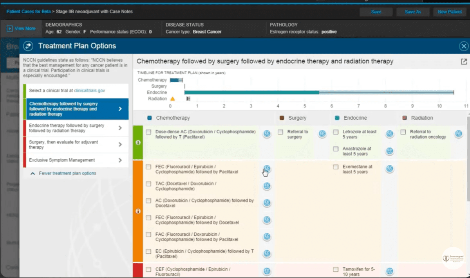Click the Chemotherapy bar on timeline
This screenshot has height=278, width=470.
click(x=176, y=80)
